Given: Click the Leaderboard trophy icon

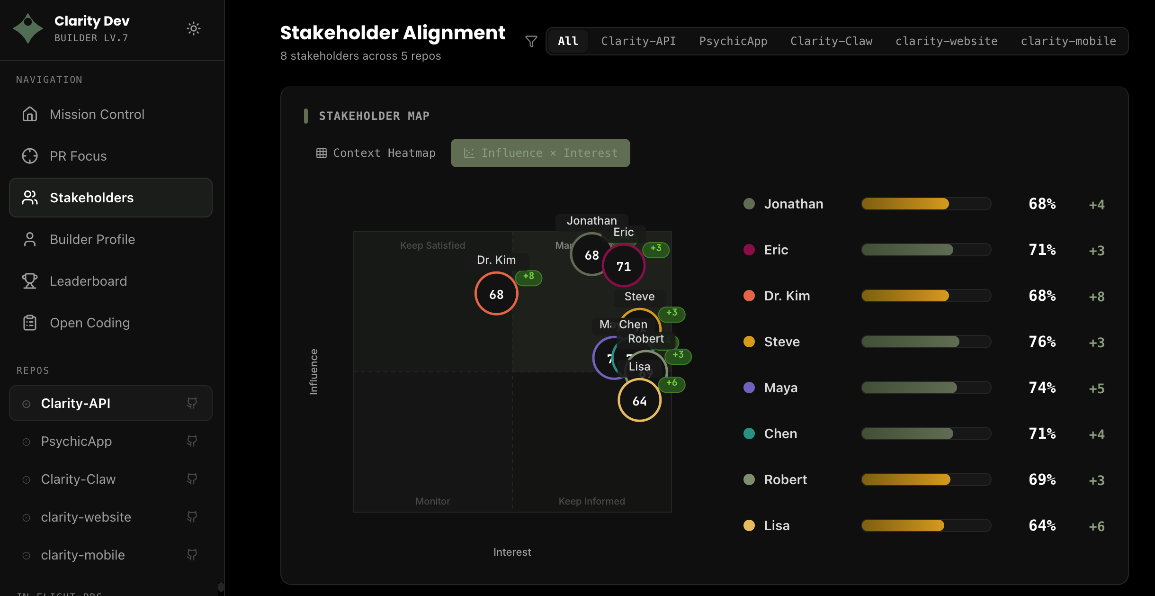Looking at the screenshot, I should click(x=29, y=280).
